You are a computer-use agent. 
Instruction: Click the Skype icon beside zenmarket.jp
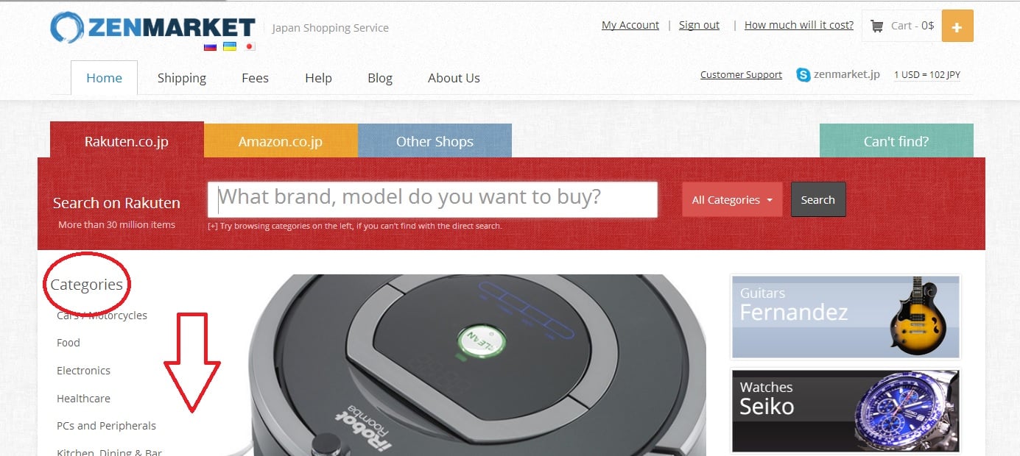click(x=803, y=74)
